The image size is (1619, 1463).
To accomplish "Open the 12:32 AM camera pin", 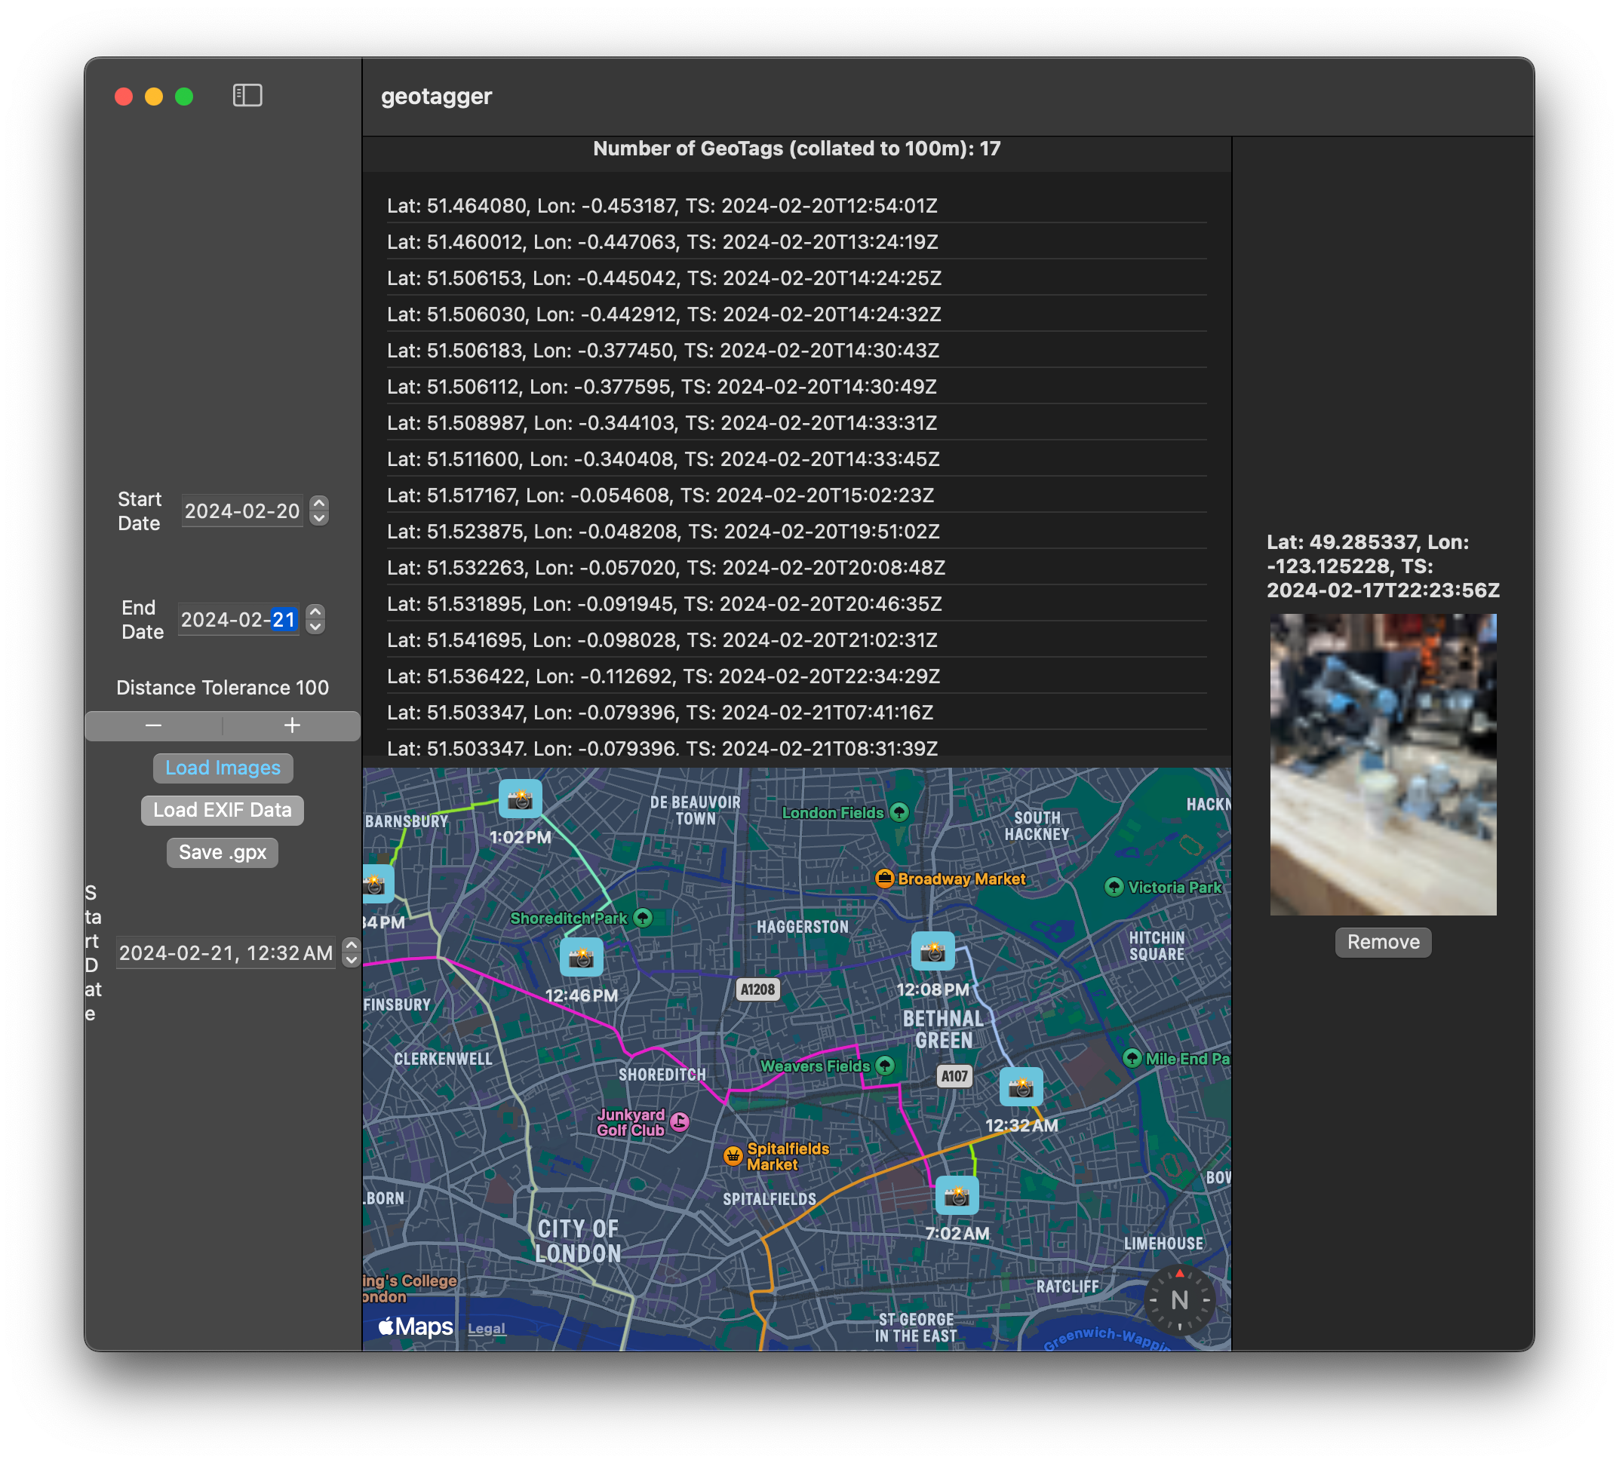I will click(1021, 1087).
